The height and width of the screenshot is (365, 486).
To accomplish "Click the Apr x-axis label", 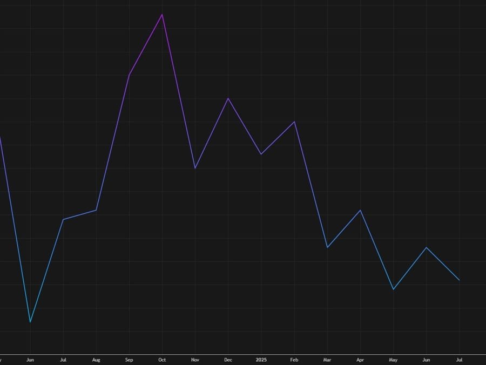I will tap(360, 360).
